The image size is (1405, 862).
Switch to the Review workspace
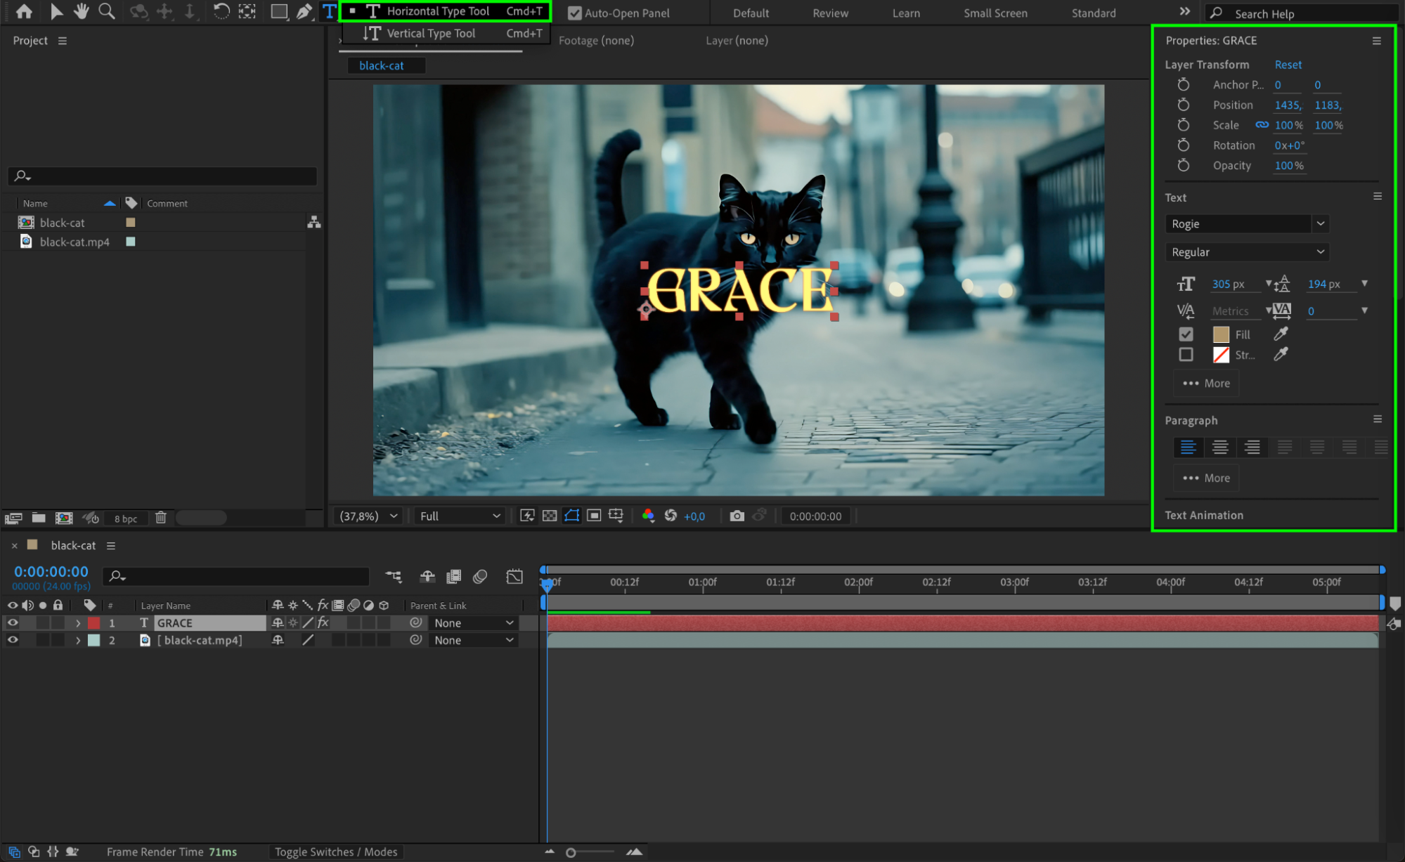[830, 13]
